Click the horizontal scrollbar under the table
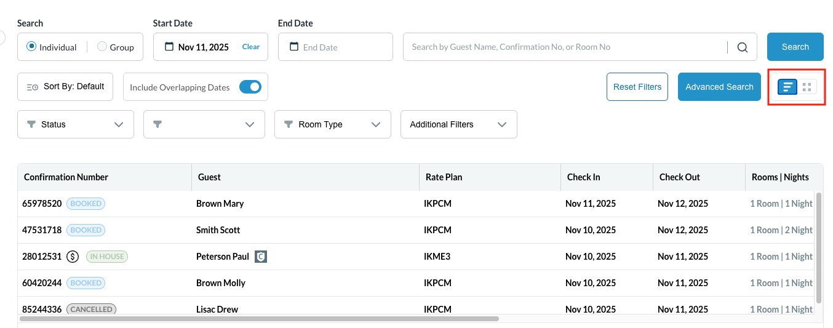 [258, 319]
